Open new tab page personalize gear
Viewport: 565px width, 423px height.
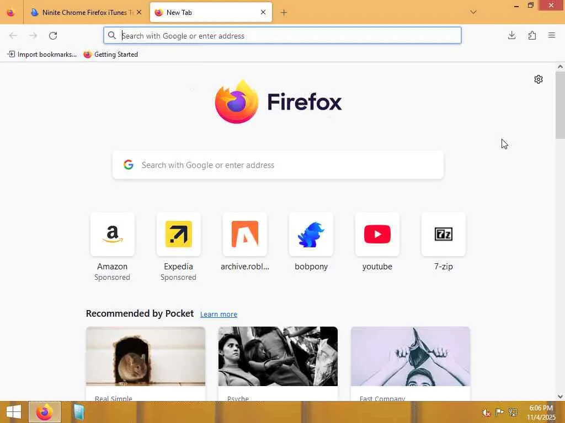539,79
